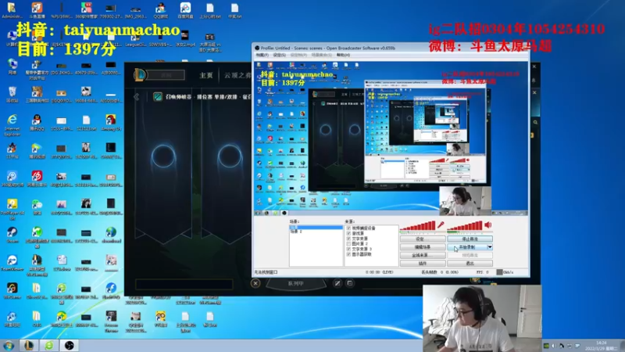The image size is (625, 352).
Task: Open the Windows Start menu
Action: 9,345
